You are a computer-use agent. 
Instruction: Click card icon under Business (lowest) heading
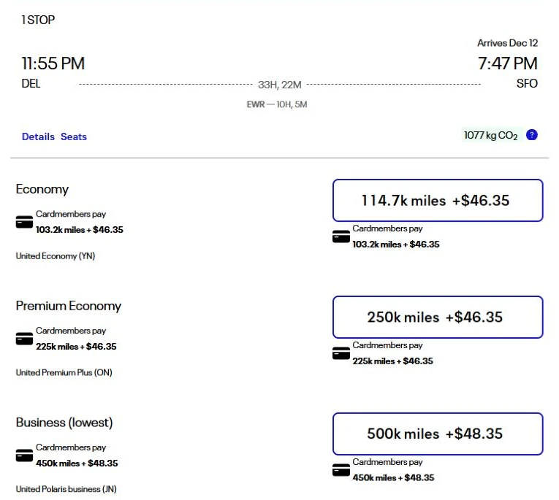(x=24, y=455)
